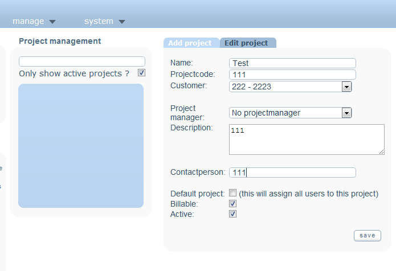
Task: Uncheck the Billable checkbox
Action: (x=232, y=203)
